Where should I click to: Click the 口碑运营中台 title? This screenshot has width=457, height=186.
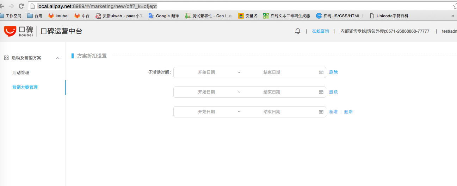coord(61,31)
